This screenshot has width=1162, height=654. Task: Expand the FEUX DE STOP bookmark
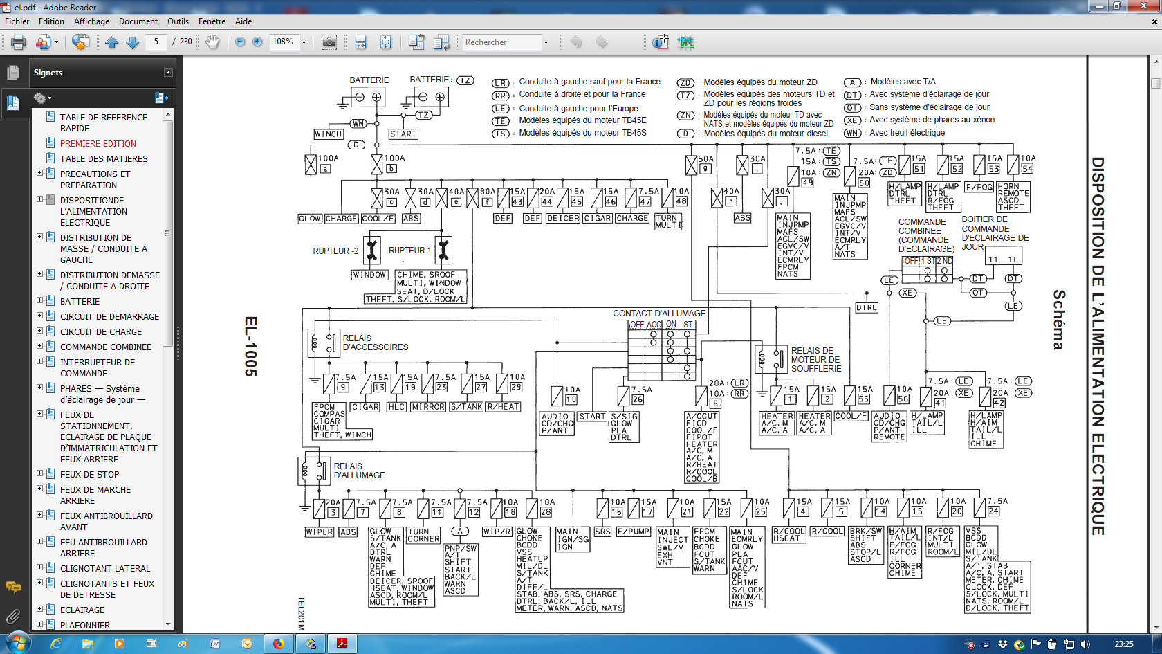click(39, 473)
